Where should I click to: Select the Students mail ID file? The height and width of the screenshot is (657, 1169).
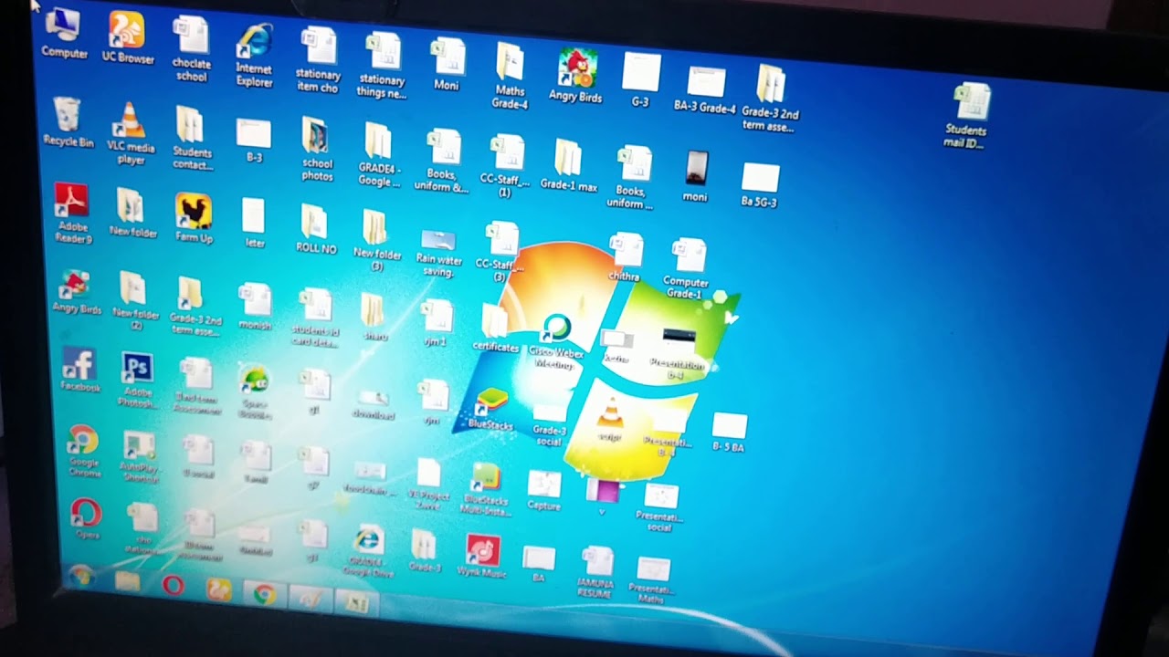click(966, 116)
